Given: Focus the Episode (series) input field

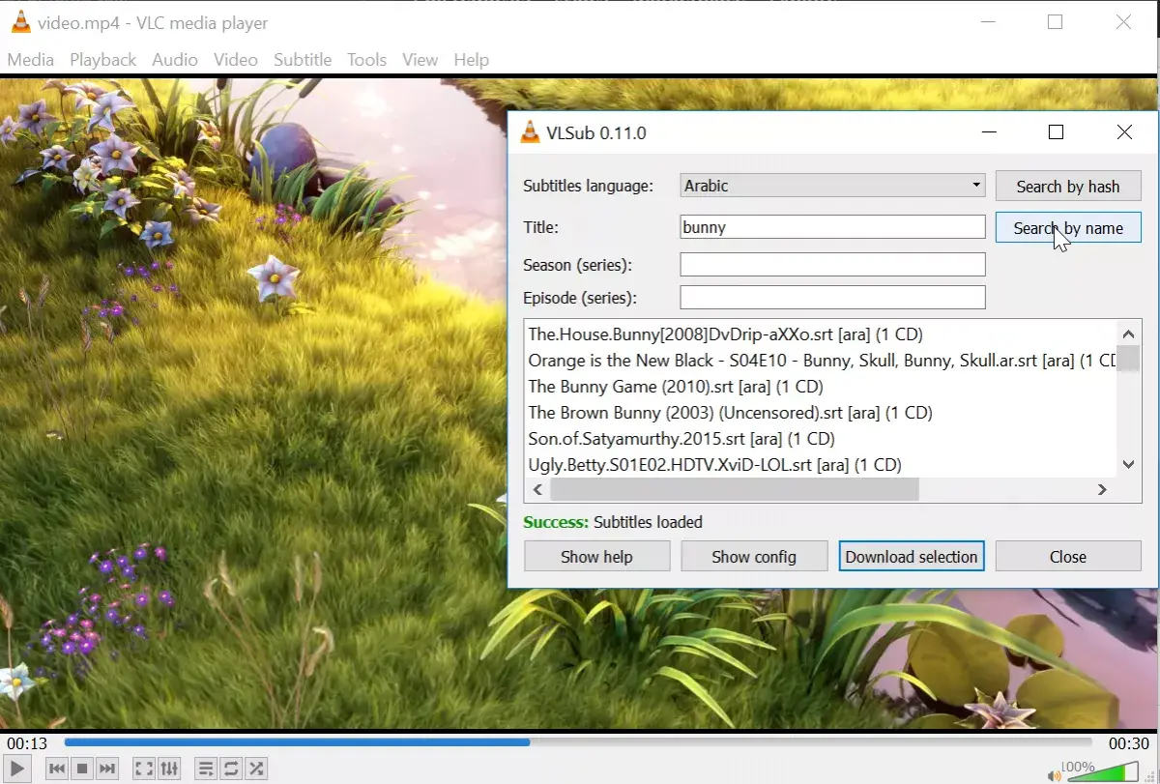Looking at the screenshot, I should (x=832, y=297).
